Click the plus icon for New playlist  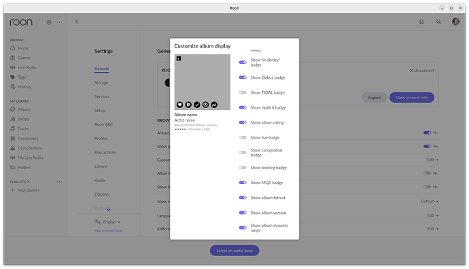coord(12,190)
